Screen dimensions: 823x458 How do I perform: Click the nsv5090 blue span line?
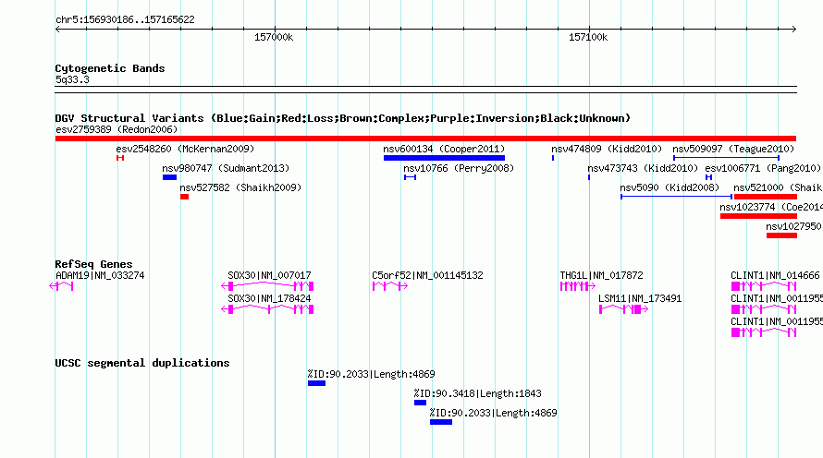click(x=677, y=197)
